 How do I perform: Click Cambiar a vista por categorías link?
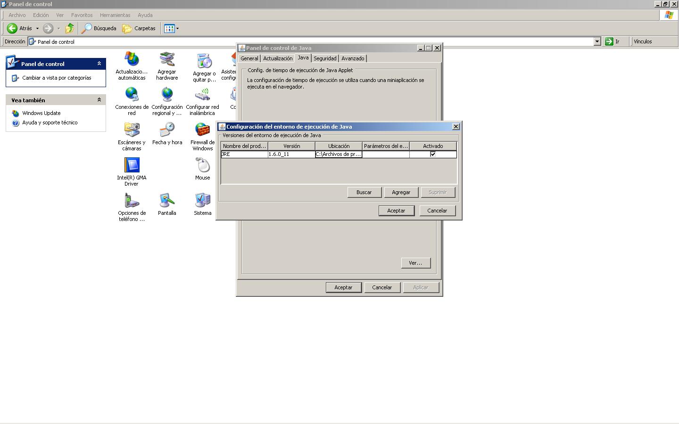(57, 78)
